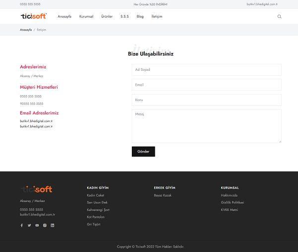298x252 pixels.
Task: Open the Facebook icon in footer
Action: pyautogui.click(x=21, y=225)
